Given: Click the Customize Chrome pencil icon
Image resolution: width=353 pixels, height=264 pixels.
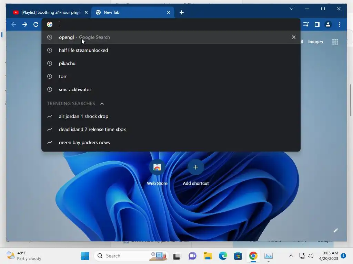Looking at the screenshot, I should click(x=335, y=231).
